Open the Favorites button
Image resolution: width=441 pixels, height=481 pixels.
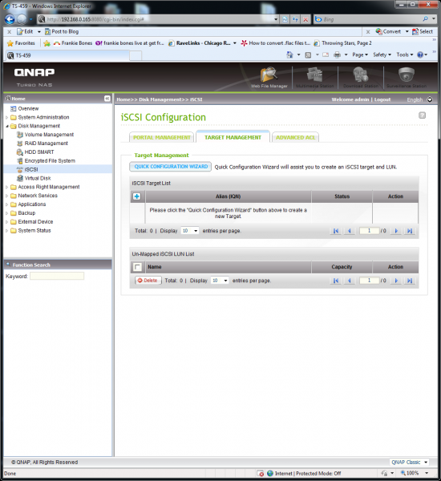[21, 43]
